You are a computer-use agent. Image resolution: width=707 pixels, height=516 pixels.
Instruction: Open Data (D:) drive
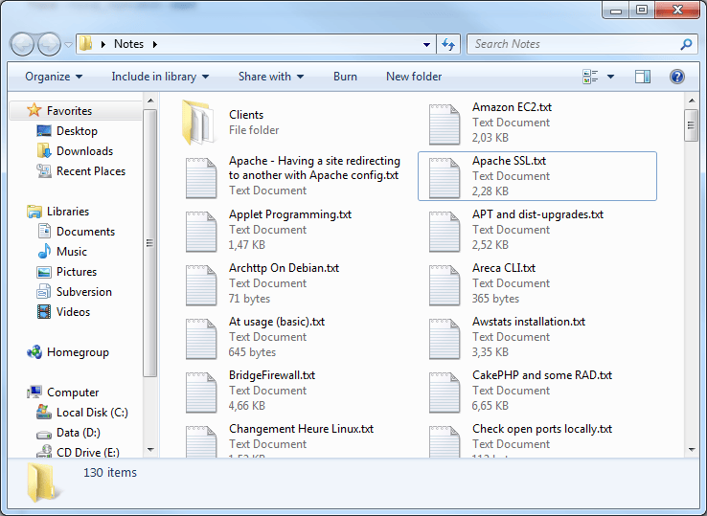(x=78, y=433)
